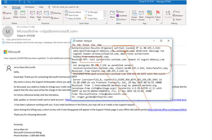Viewport: 212px width, 140px height.
Task: Click the message display problems info bar
Action: (36, 42)
